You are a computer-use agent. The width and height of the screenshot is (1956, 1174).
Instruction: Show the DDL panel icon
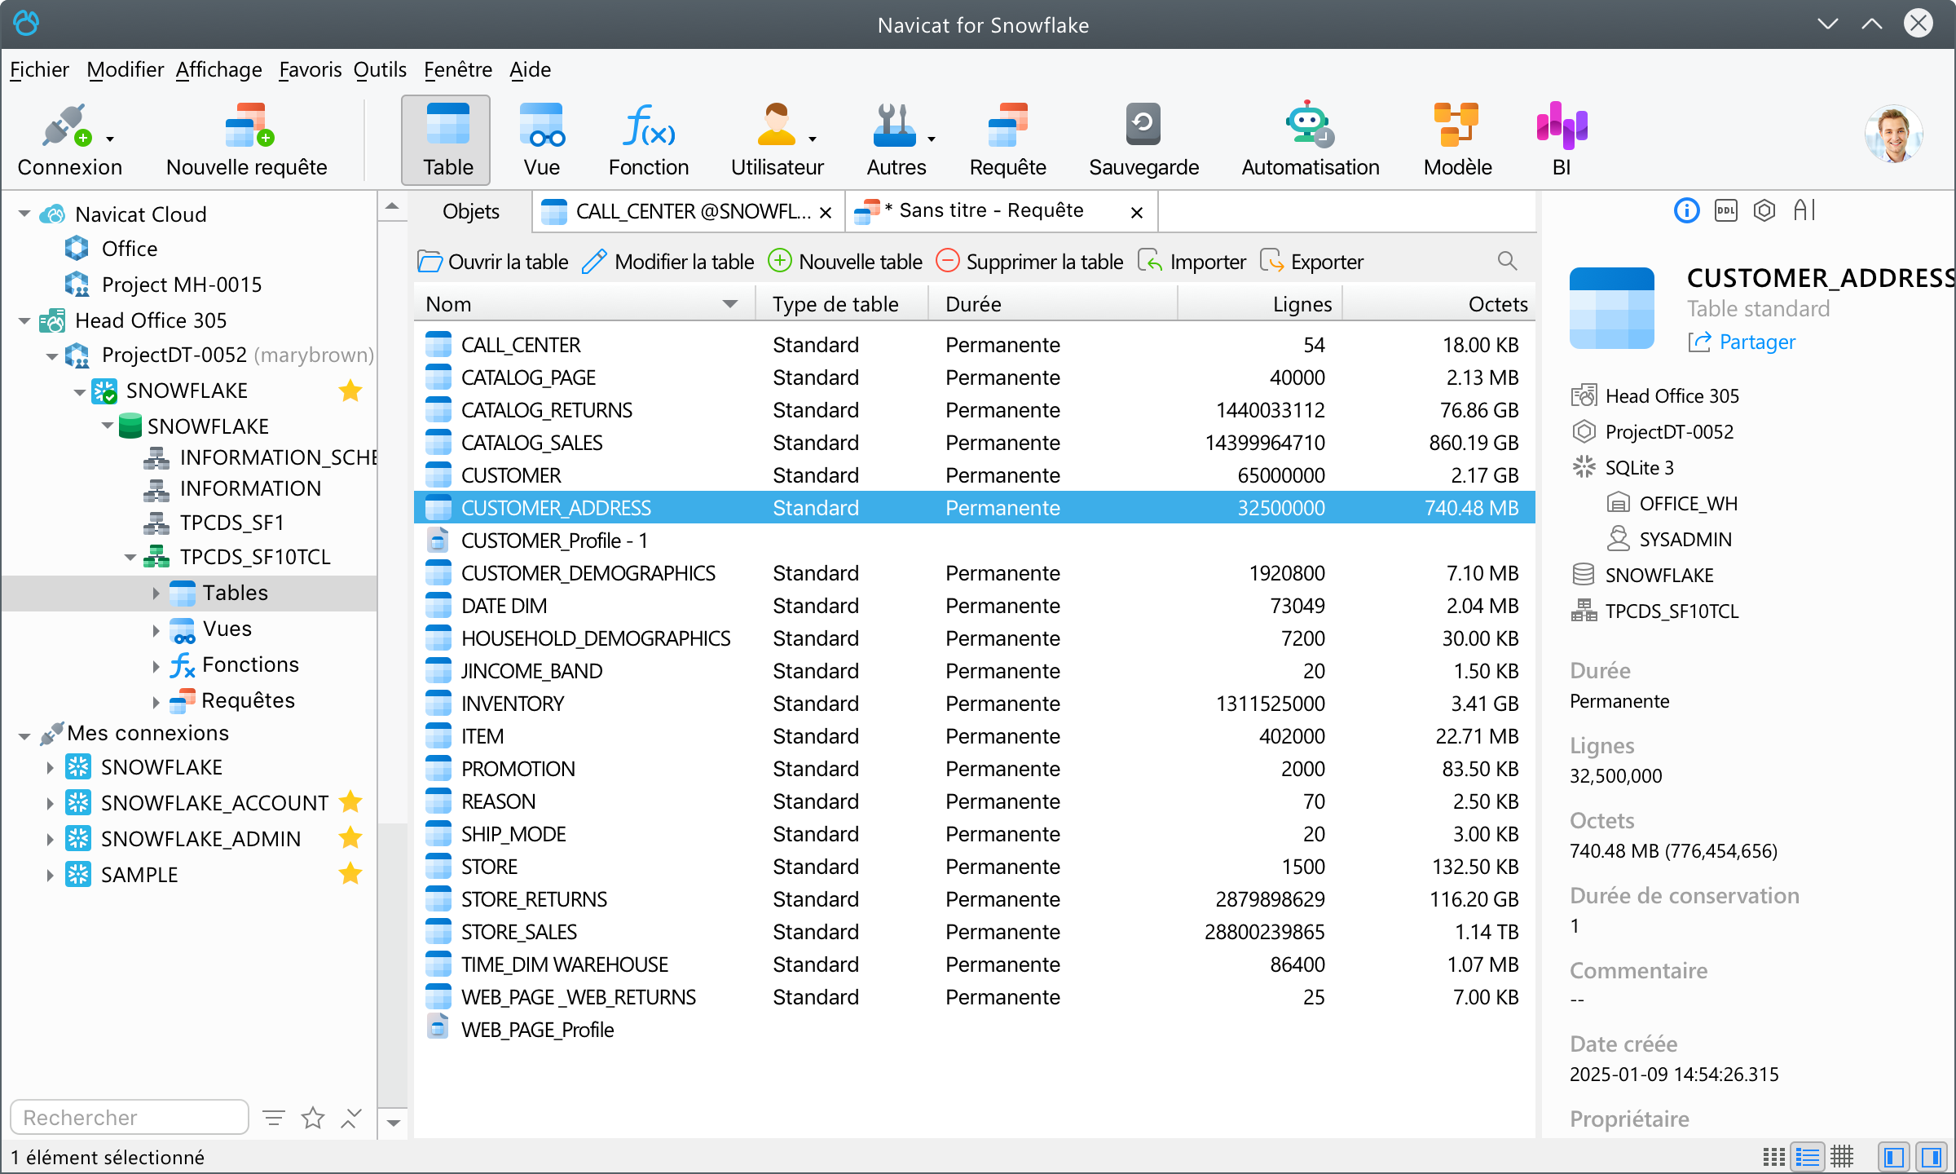tap(1725, 211)
